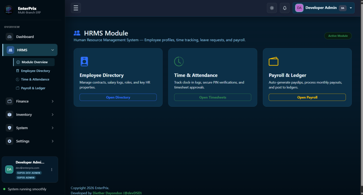This screenshot has height=195, width=363.
Task: Open Payroll & Ledger in sidebar
Action: (x=33, y=88)
